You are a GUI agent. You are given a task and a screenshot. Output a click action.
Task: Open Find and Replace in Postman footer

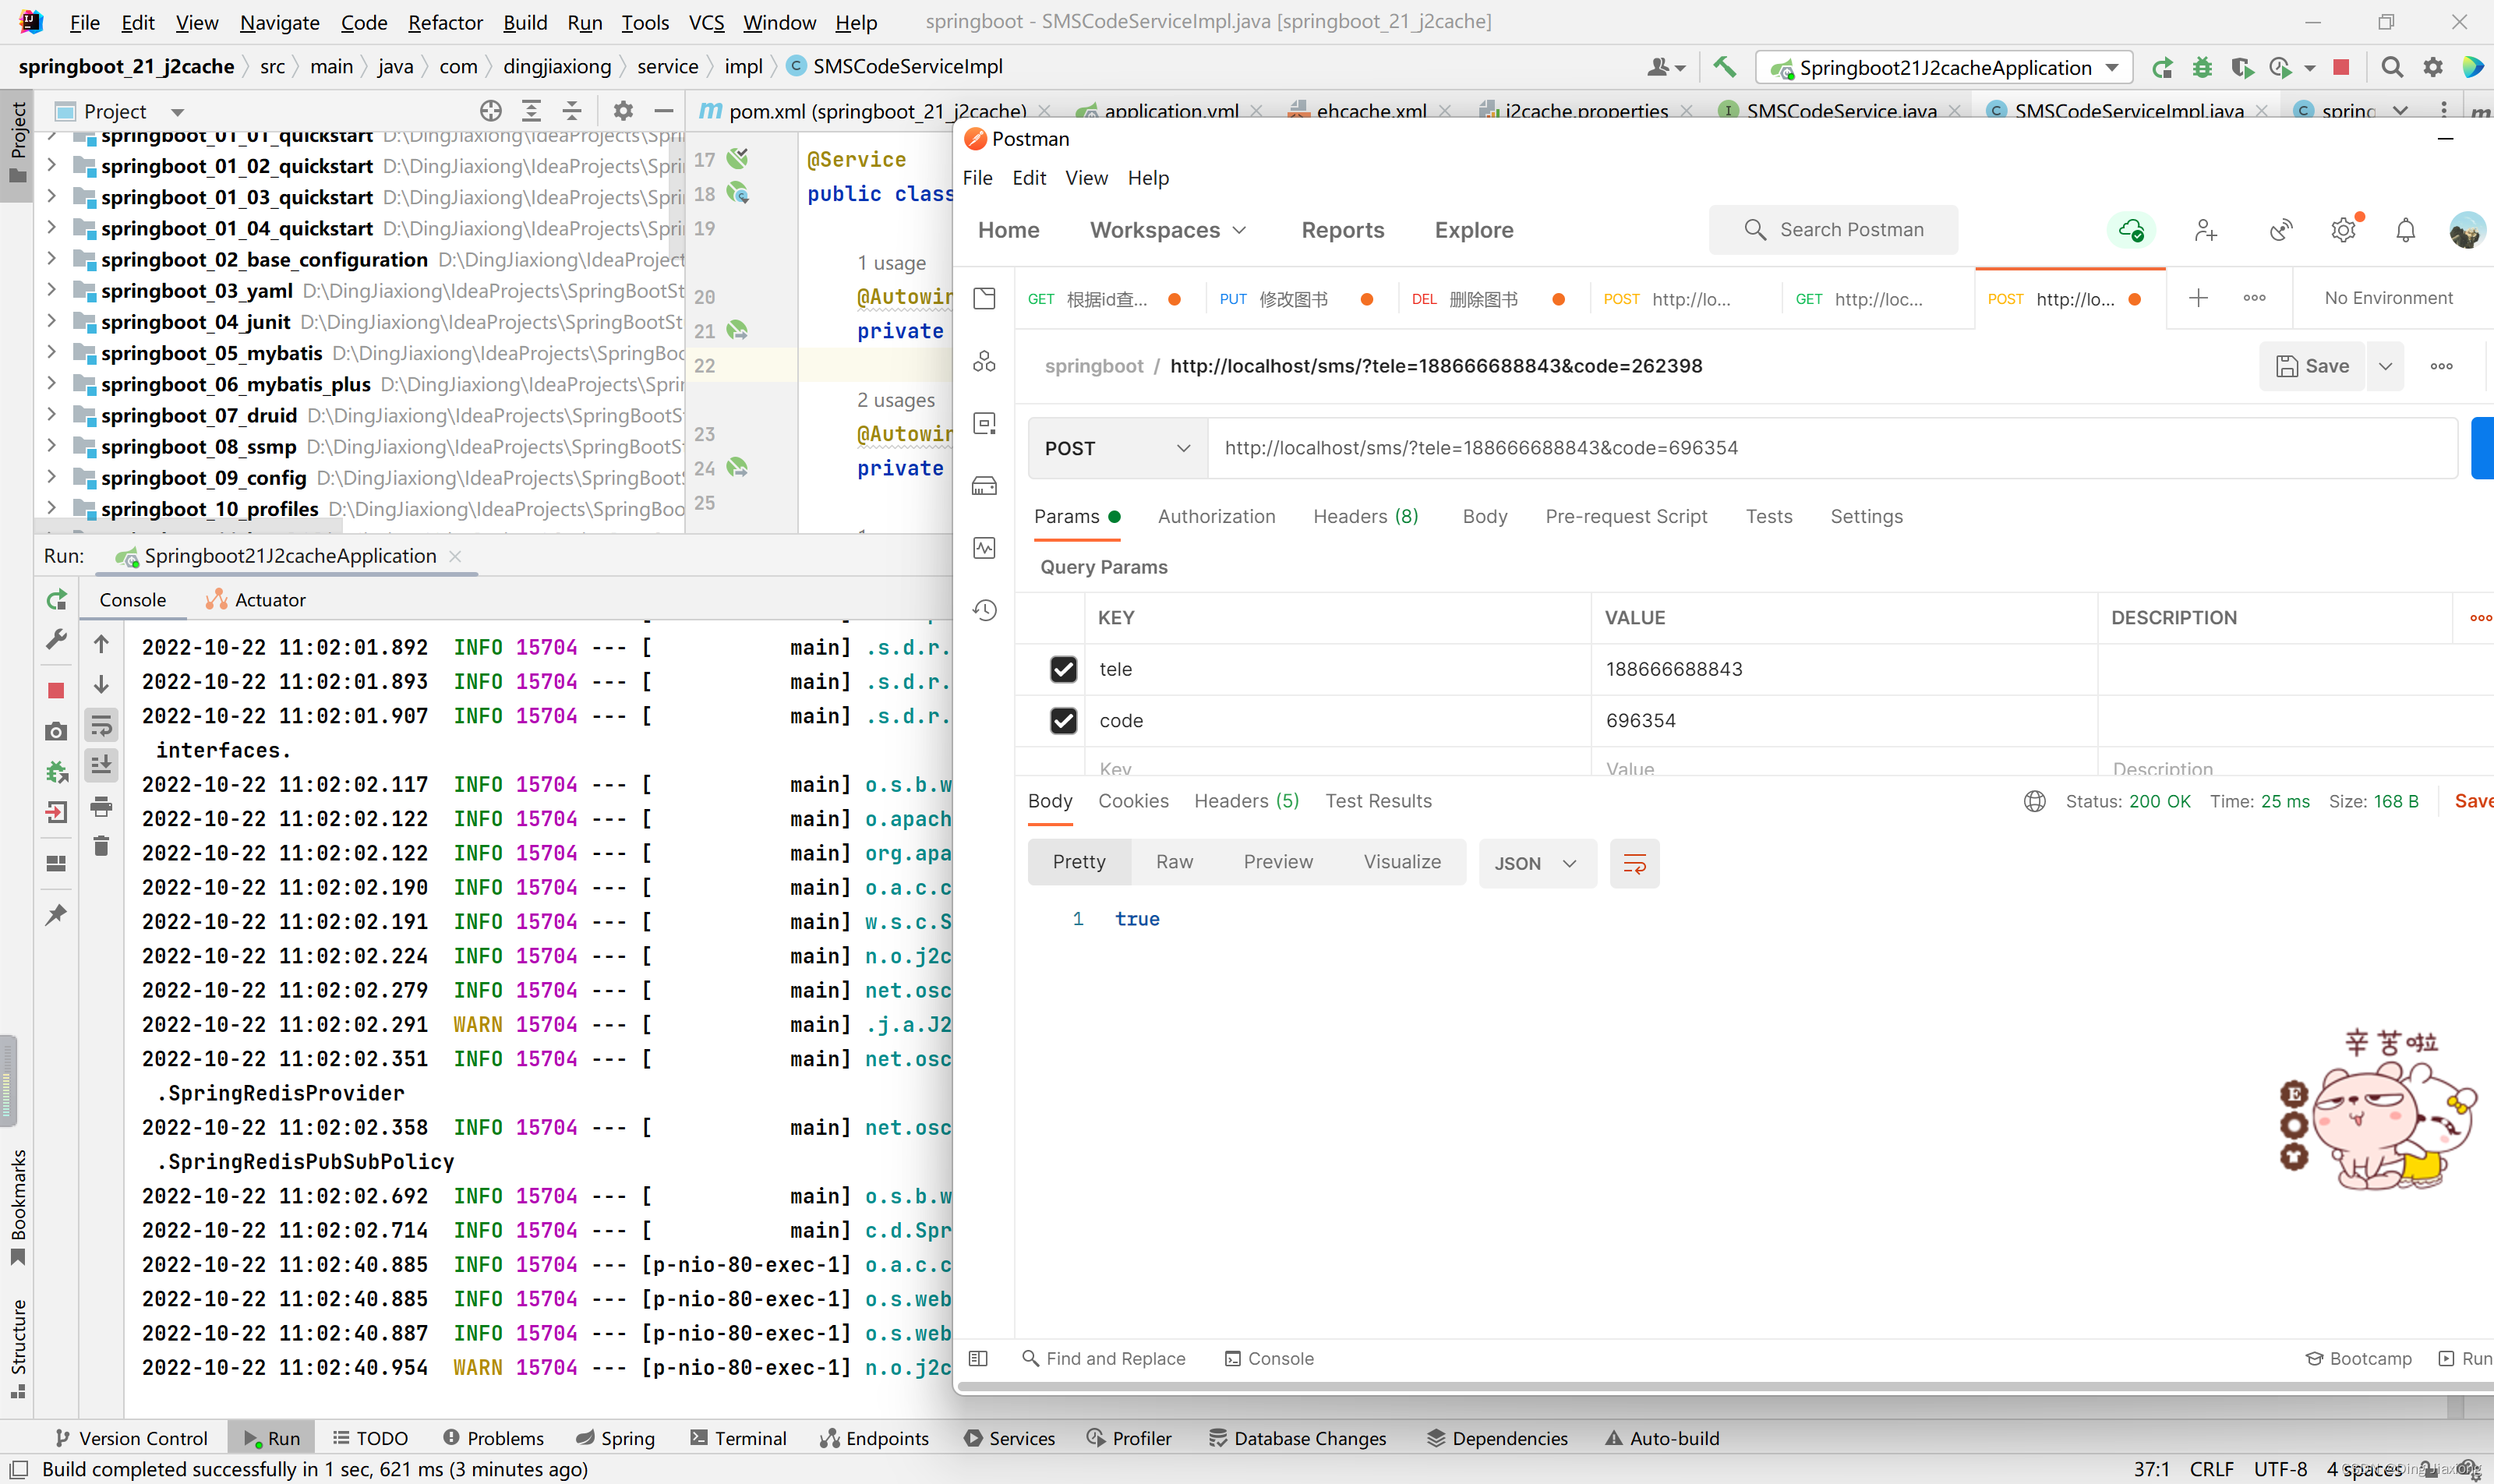[1104, 1358]
